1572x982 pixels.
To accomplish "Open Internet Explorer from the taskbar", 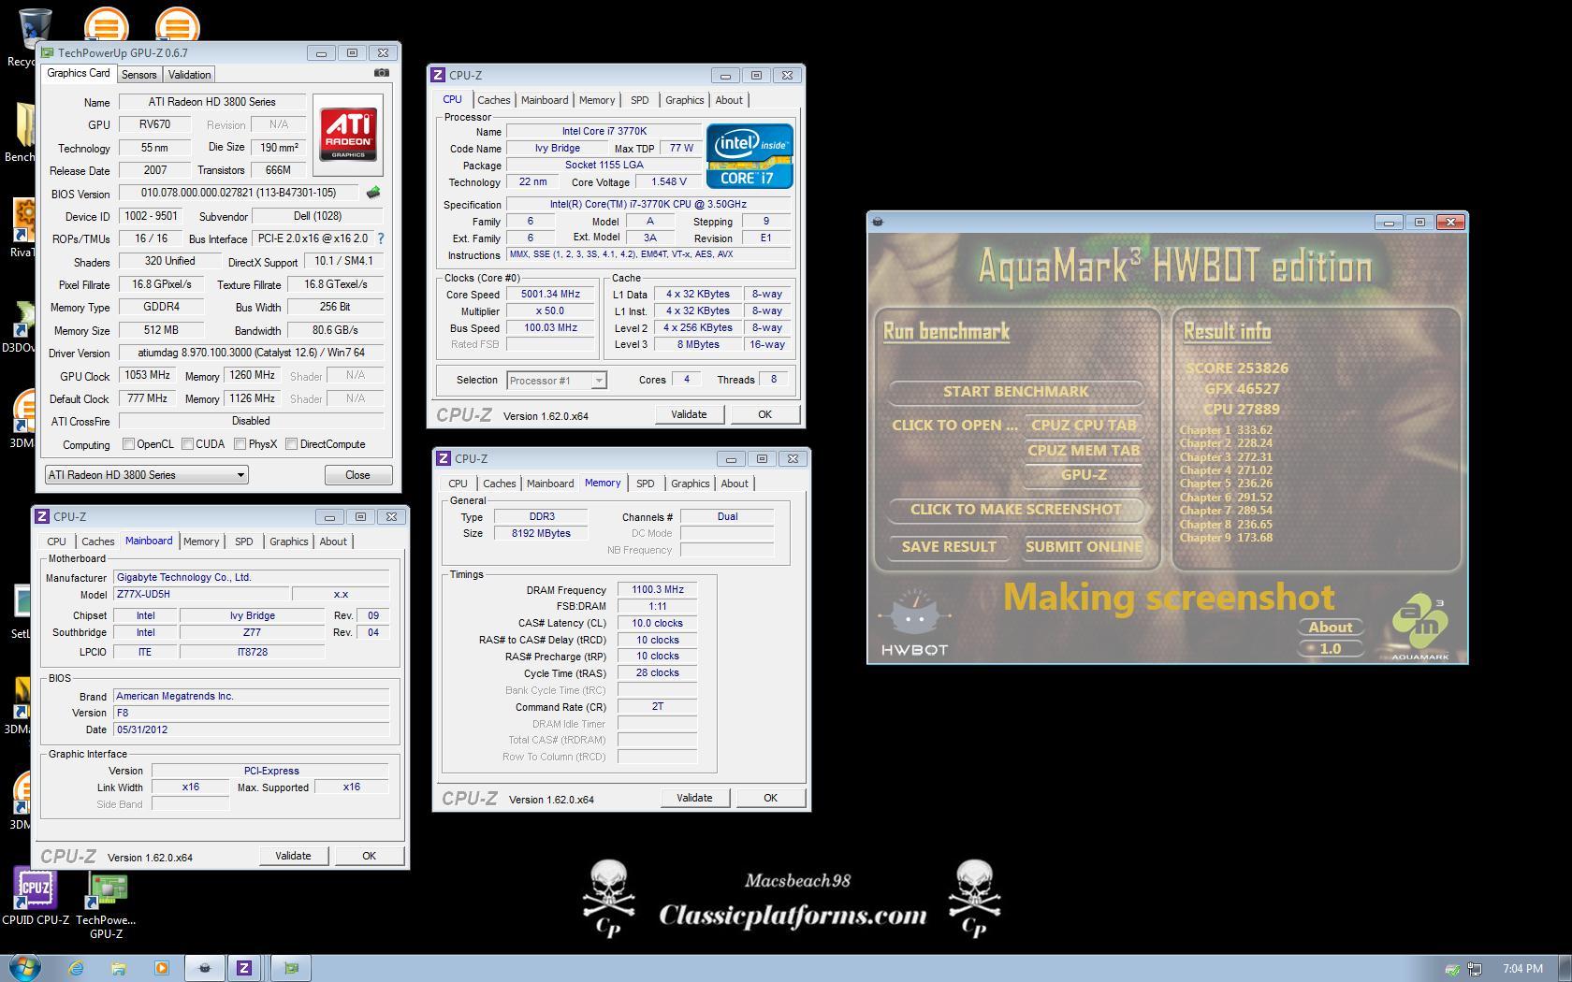I will click(76, 968).
